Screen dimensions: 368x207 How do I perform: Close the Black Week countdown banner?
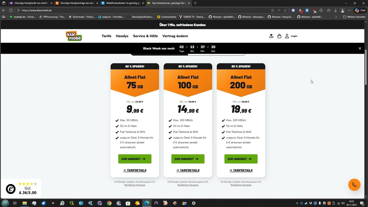tap(360, 48)
